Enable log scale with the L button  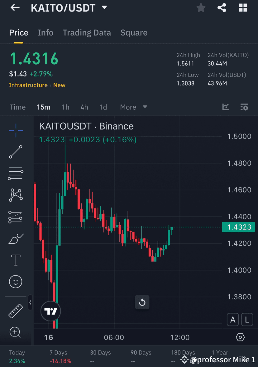pyautogui.click(x=247, y=320)
